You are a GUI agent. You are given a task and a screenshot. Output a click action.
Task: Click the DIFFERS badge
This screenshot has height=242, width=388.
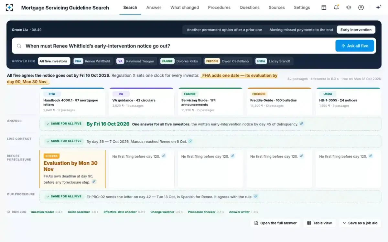pyautogui.click(x=51, y=156)
